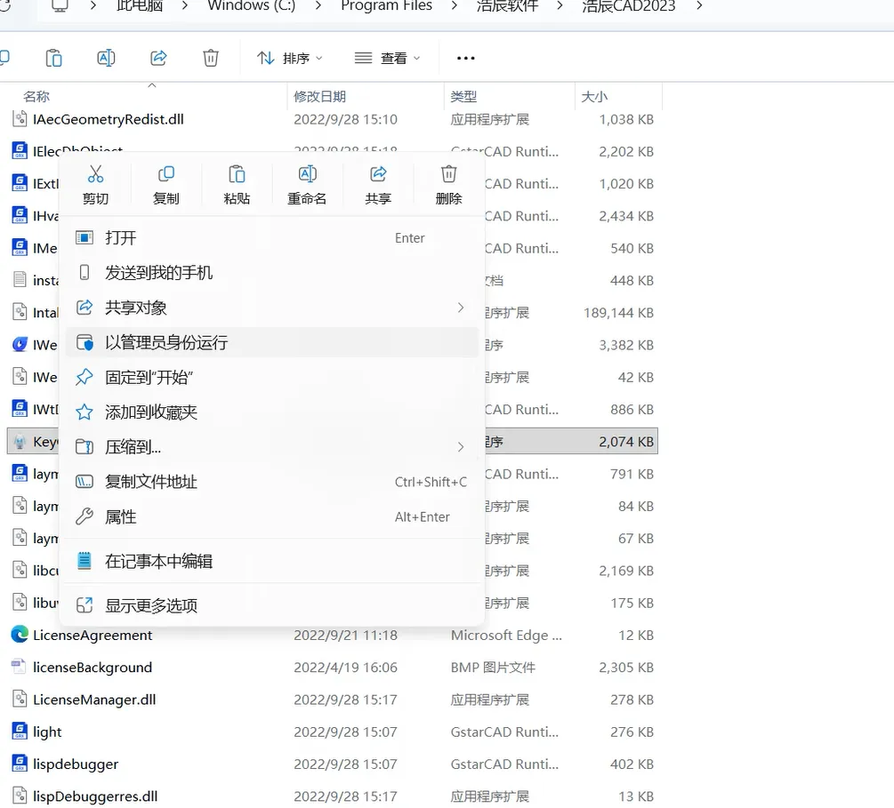The width and height of the screenshot is (894, 808).
Task: Choose 发送到我的手机 menu entry
Action: (x=272, y=272)
